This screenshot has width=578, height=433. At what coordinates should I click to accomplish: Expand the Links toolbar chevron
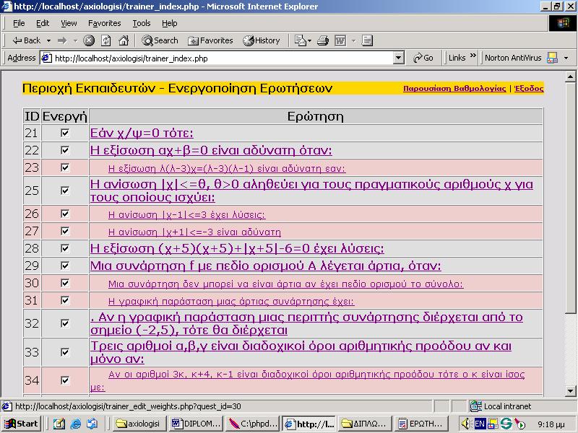coord(473,56)
